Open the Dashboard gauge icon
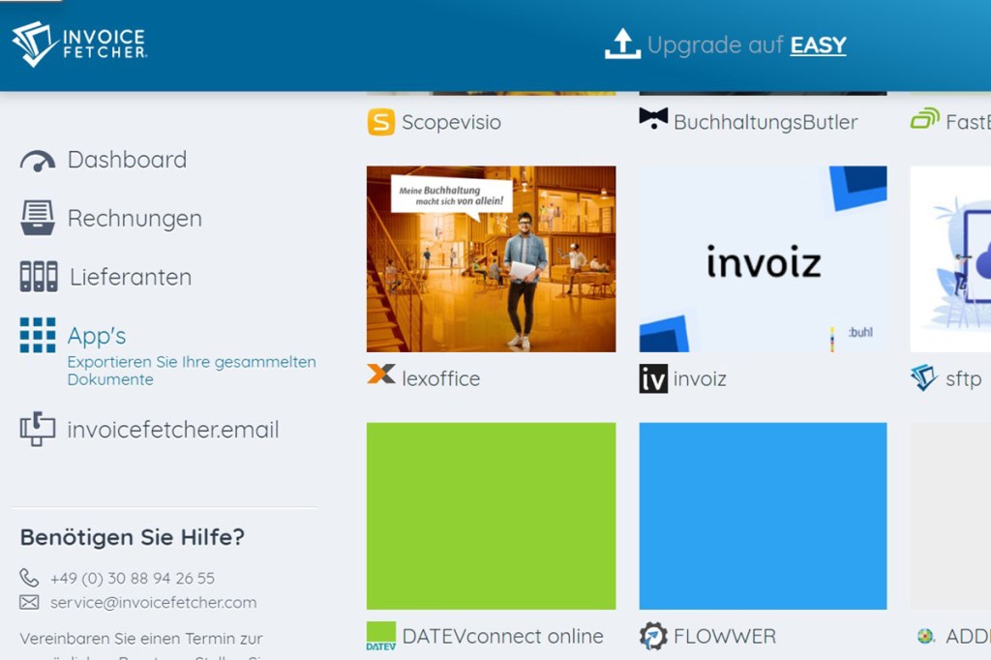Screen dimensions: 991x660 [x=38, y=161]
